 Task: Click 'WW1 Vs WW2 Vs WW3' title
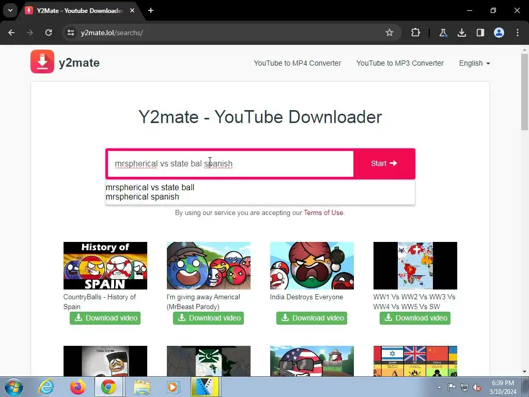point(414,302)
